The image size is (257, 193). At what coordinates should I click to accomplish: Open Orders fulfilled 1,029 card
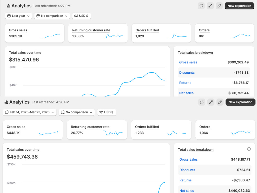[x=161, y=33]
